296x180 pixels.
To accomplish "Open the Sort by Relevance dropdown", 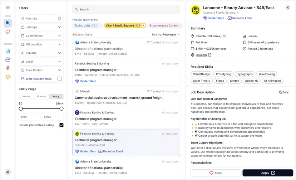I will coord(166,35).
